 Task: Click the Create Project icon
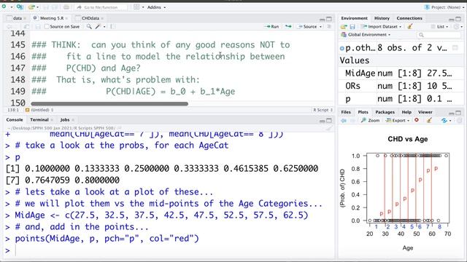[x=20, y=7]
